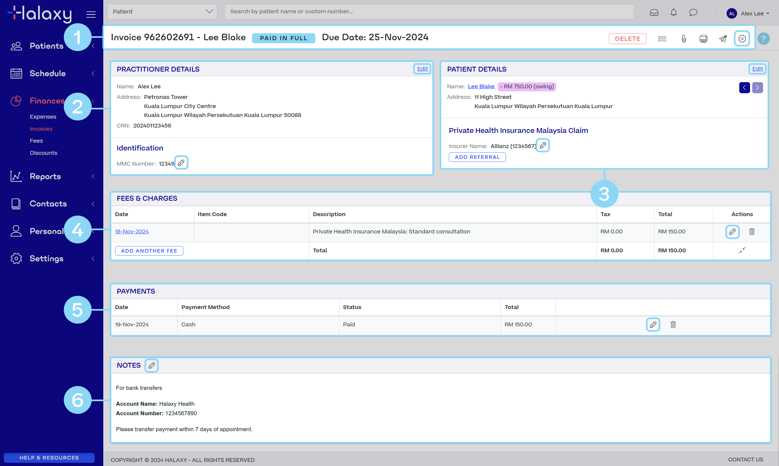
Task: Edit the MMC Number pencil icon
Action: [181, 163]
